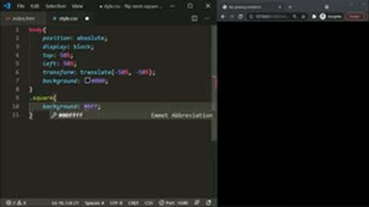Open a new browser tab
Image resolution: width=369 pixels, height=207 pixels.
(290, 7)
